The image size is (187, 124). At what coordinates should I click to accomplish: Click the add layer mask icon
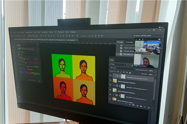tap(133, 105)
